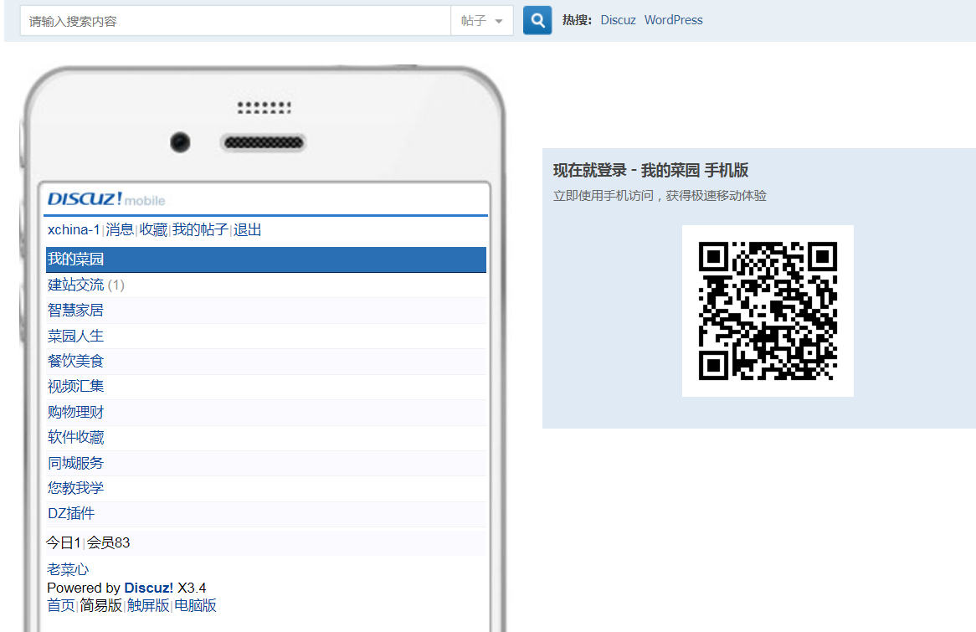Focus the 请输入搜索内容 search field
This screenshot has width=976, height=632.
235,21
